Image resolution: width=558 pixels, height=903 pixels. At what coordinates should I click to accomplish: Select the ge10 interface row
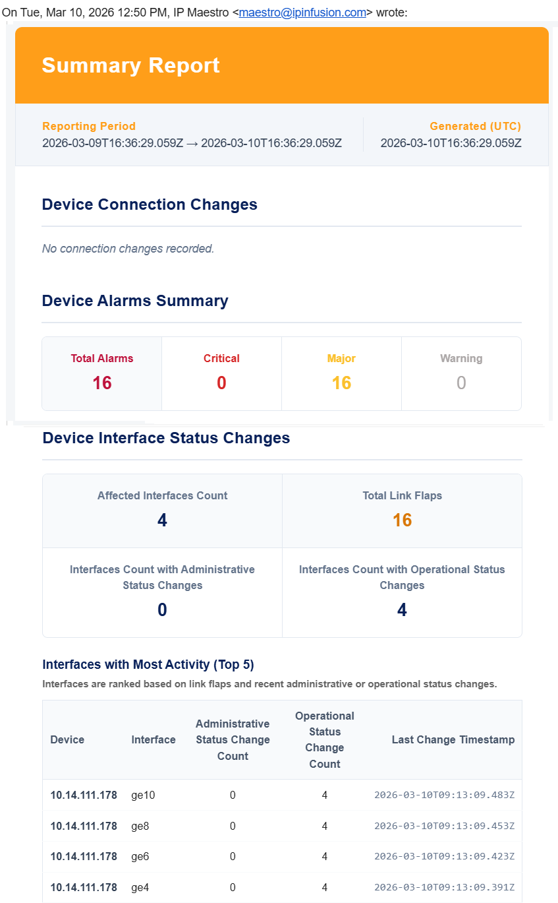pos(282,795)
